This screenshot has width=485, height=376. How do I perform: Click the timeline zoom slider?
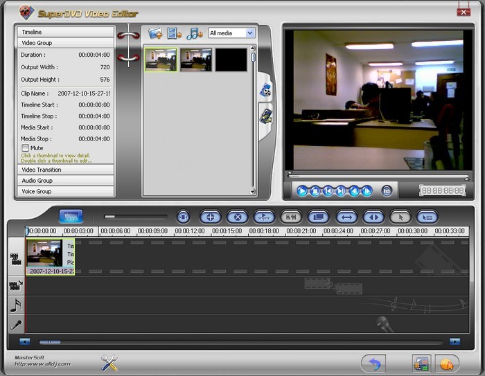(109, 217)
